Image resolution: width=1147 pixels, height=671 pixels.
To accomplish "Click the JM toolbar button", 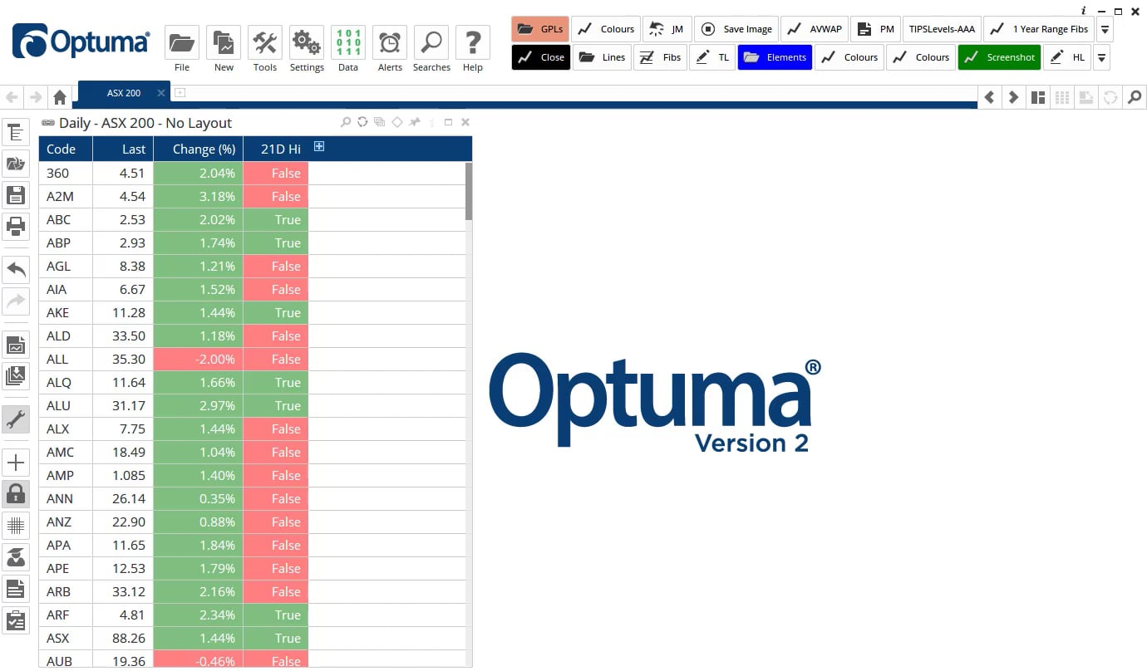I will pos(667,29).
